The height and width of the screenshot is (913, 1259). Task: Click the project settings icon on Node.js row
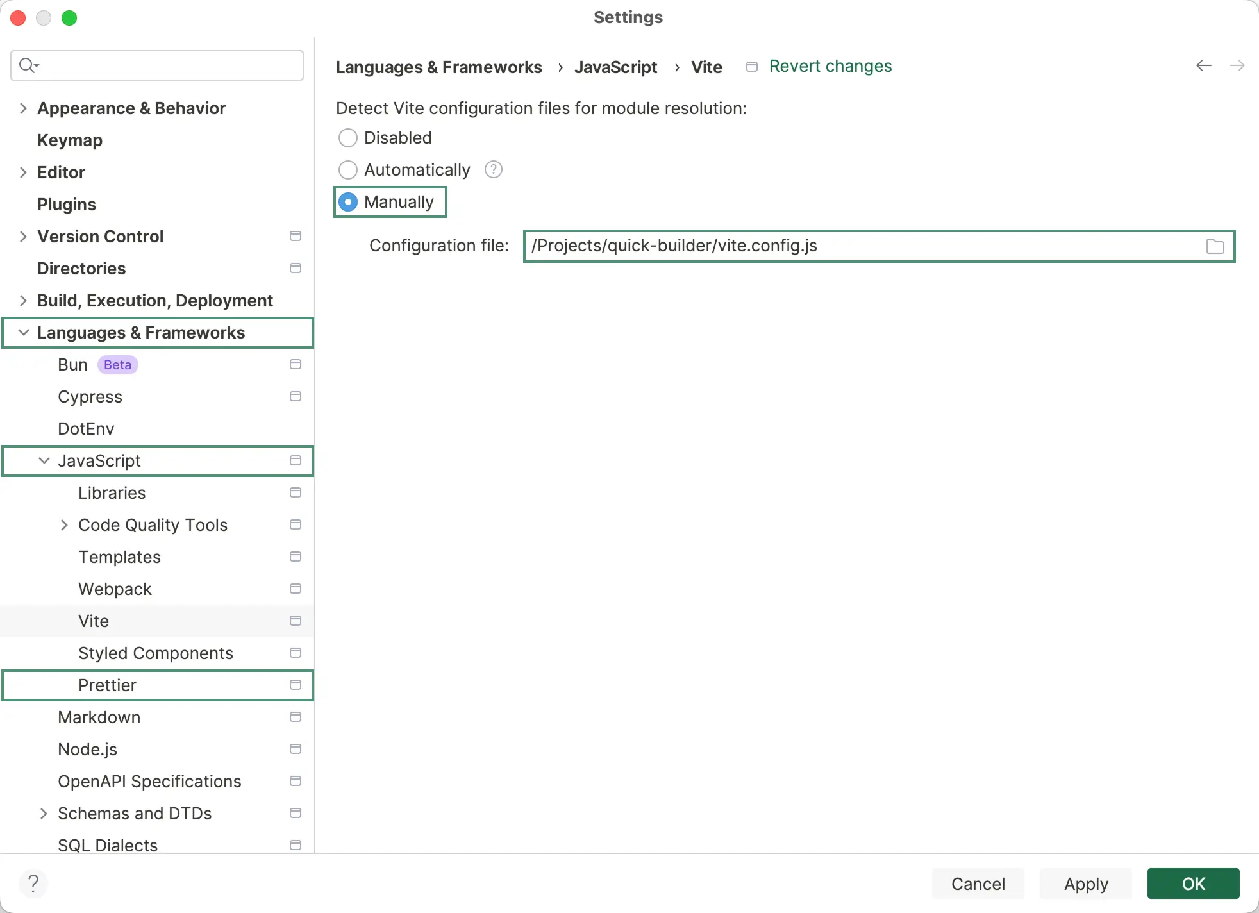(296, 750)
